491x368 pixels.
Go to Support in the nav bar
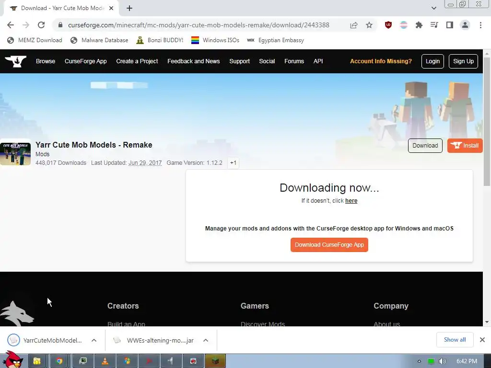pyautogui.click(x=240, y=61)
